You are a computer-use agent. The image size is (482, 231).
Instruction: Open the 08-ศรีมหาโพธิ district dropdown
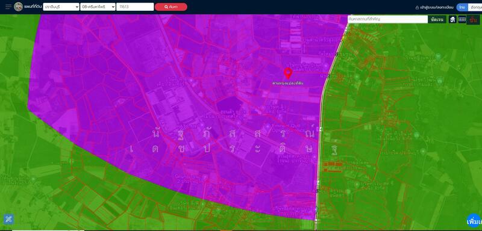coord(98,7)
